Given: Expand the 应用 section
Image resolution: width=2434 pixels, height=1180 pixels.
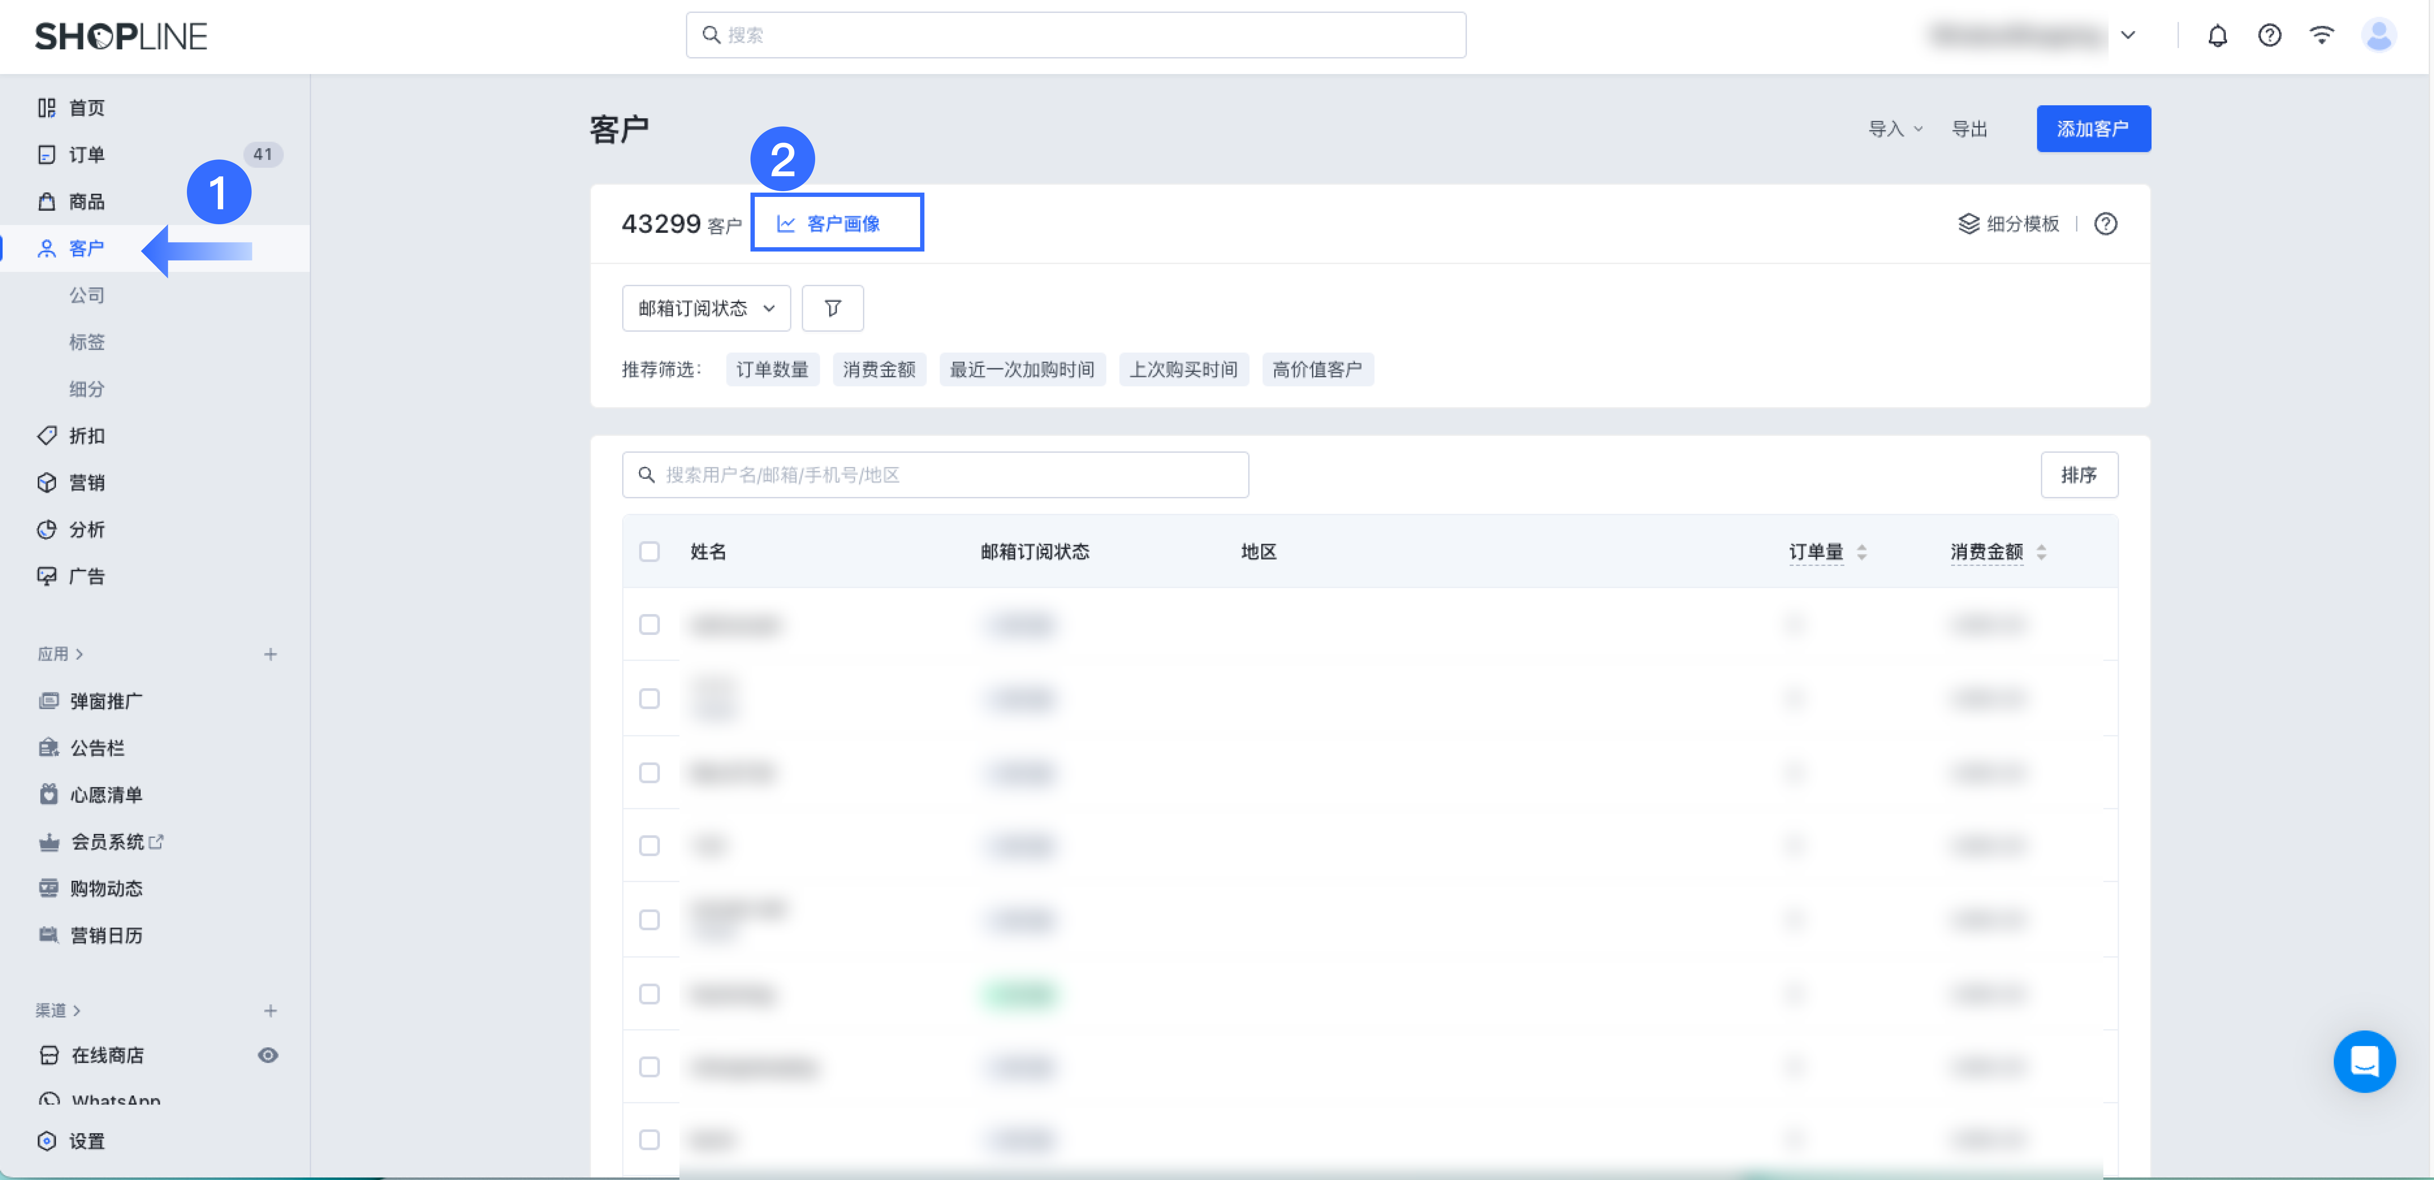Looking at the screenshot, I should (x=60, y=654).
